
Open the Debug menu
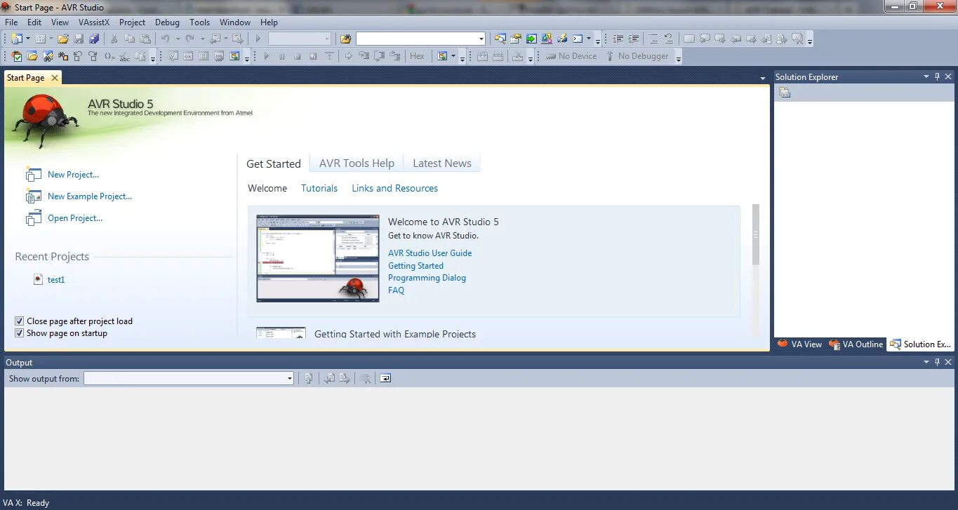tap(167, 22)
